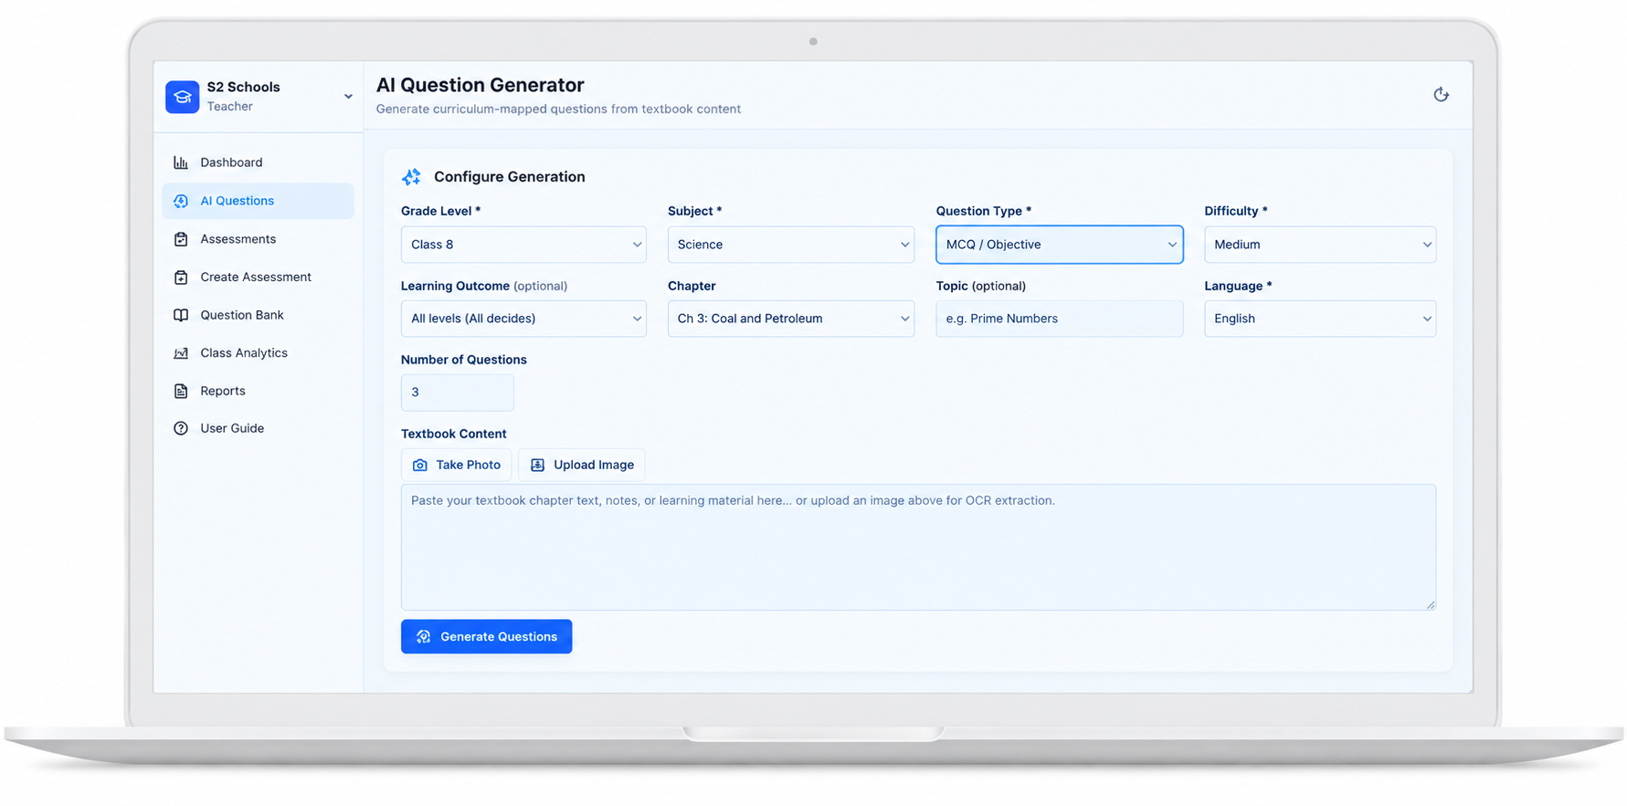The height and width of the screenshot is (806, 1627).
Task: Expand the S2 Schools account switcher chevron
Action: click(x=348, y=97)
